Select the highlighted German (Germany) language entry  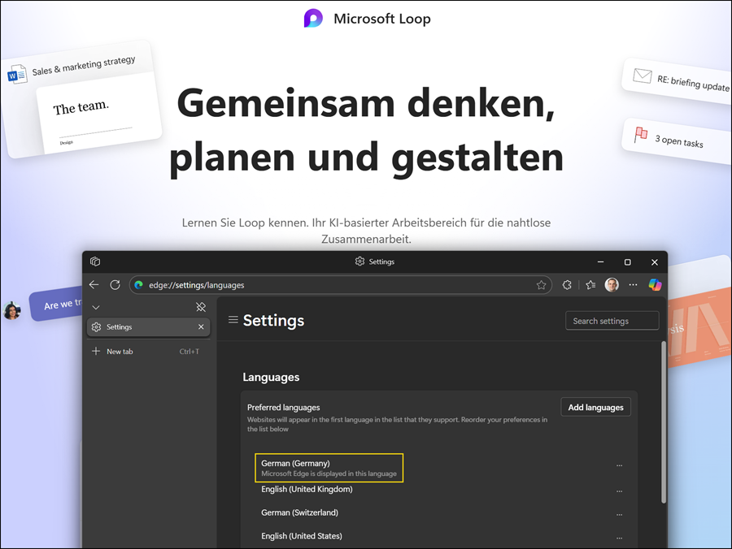[329, 468]
